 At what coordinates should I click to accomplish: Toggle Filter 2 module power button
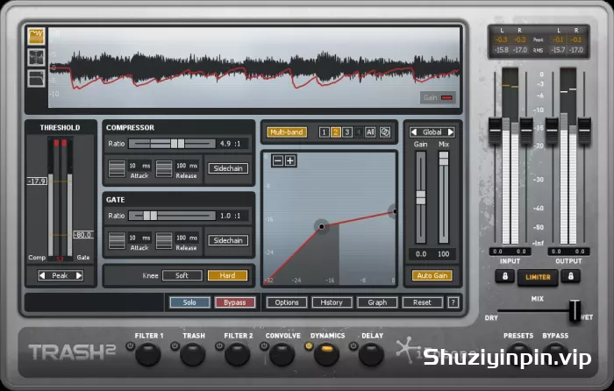219,346
